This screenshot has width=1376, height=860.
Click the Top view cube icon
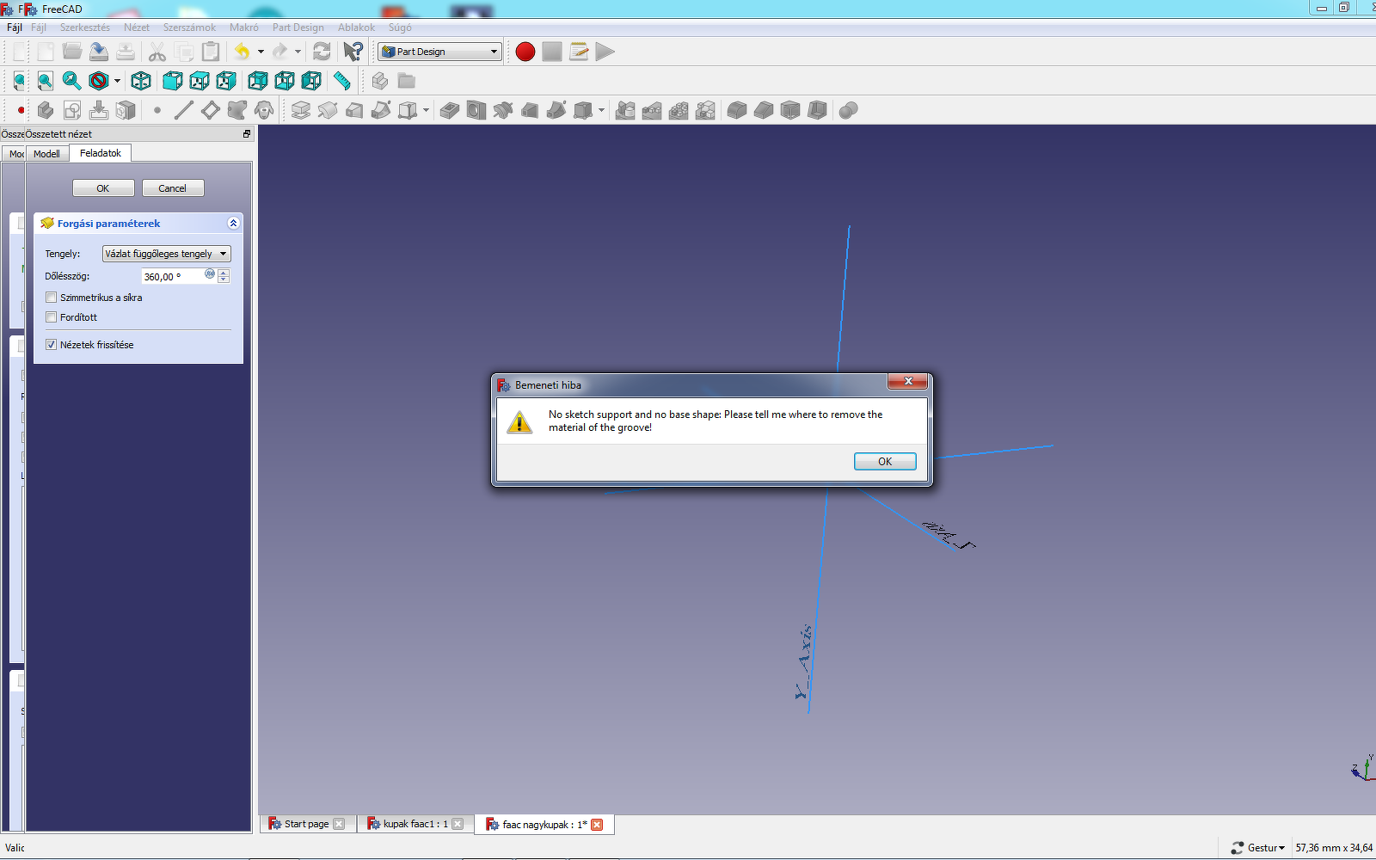click(200, 81)
